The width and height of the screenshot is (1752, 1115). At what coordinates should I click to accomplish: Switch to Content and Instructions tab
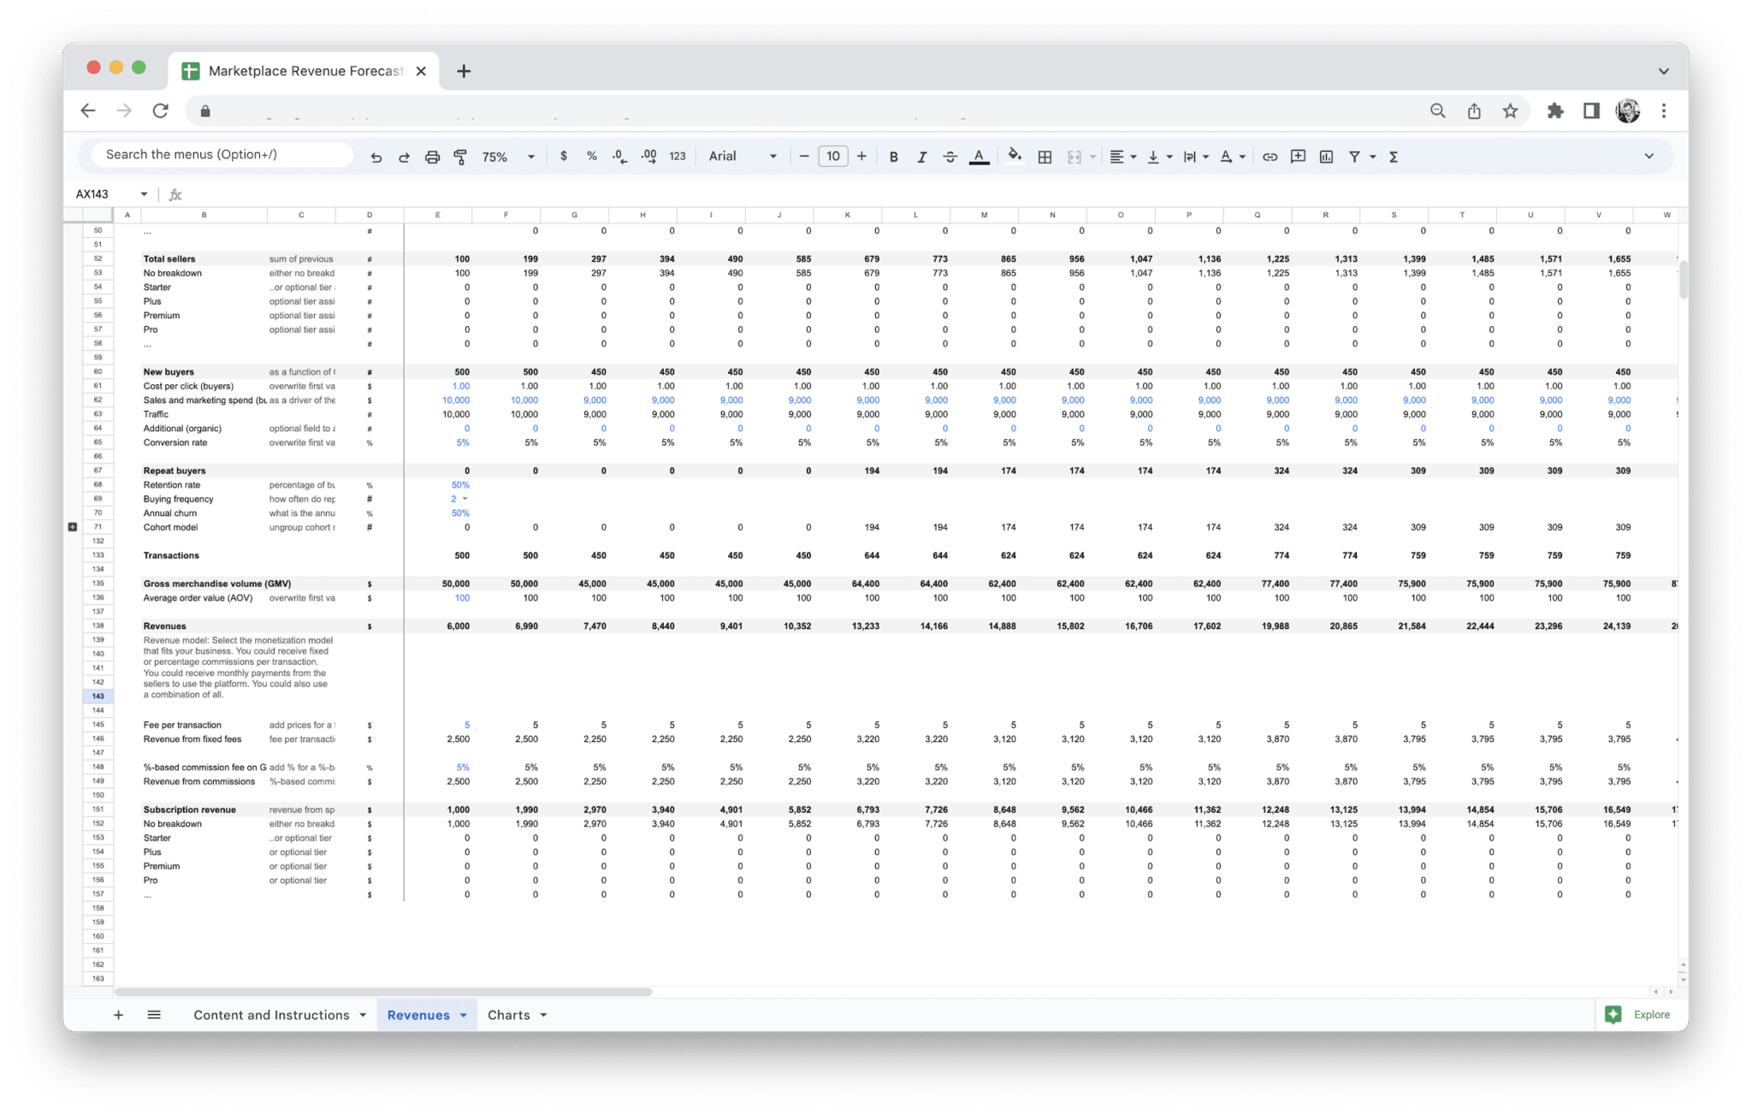click(x=270, y=1015)
